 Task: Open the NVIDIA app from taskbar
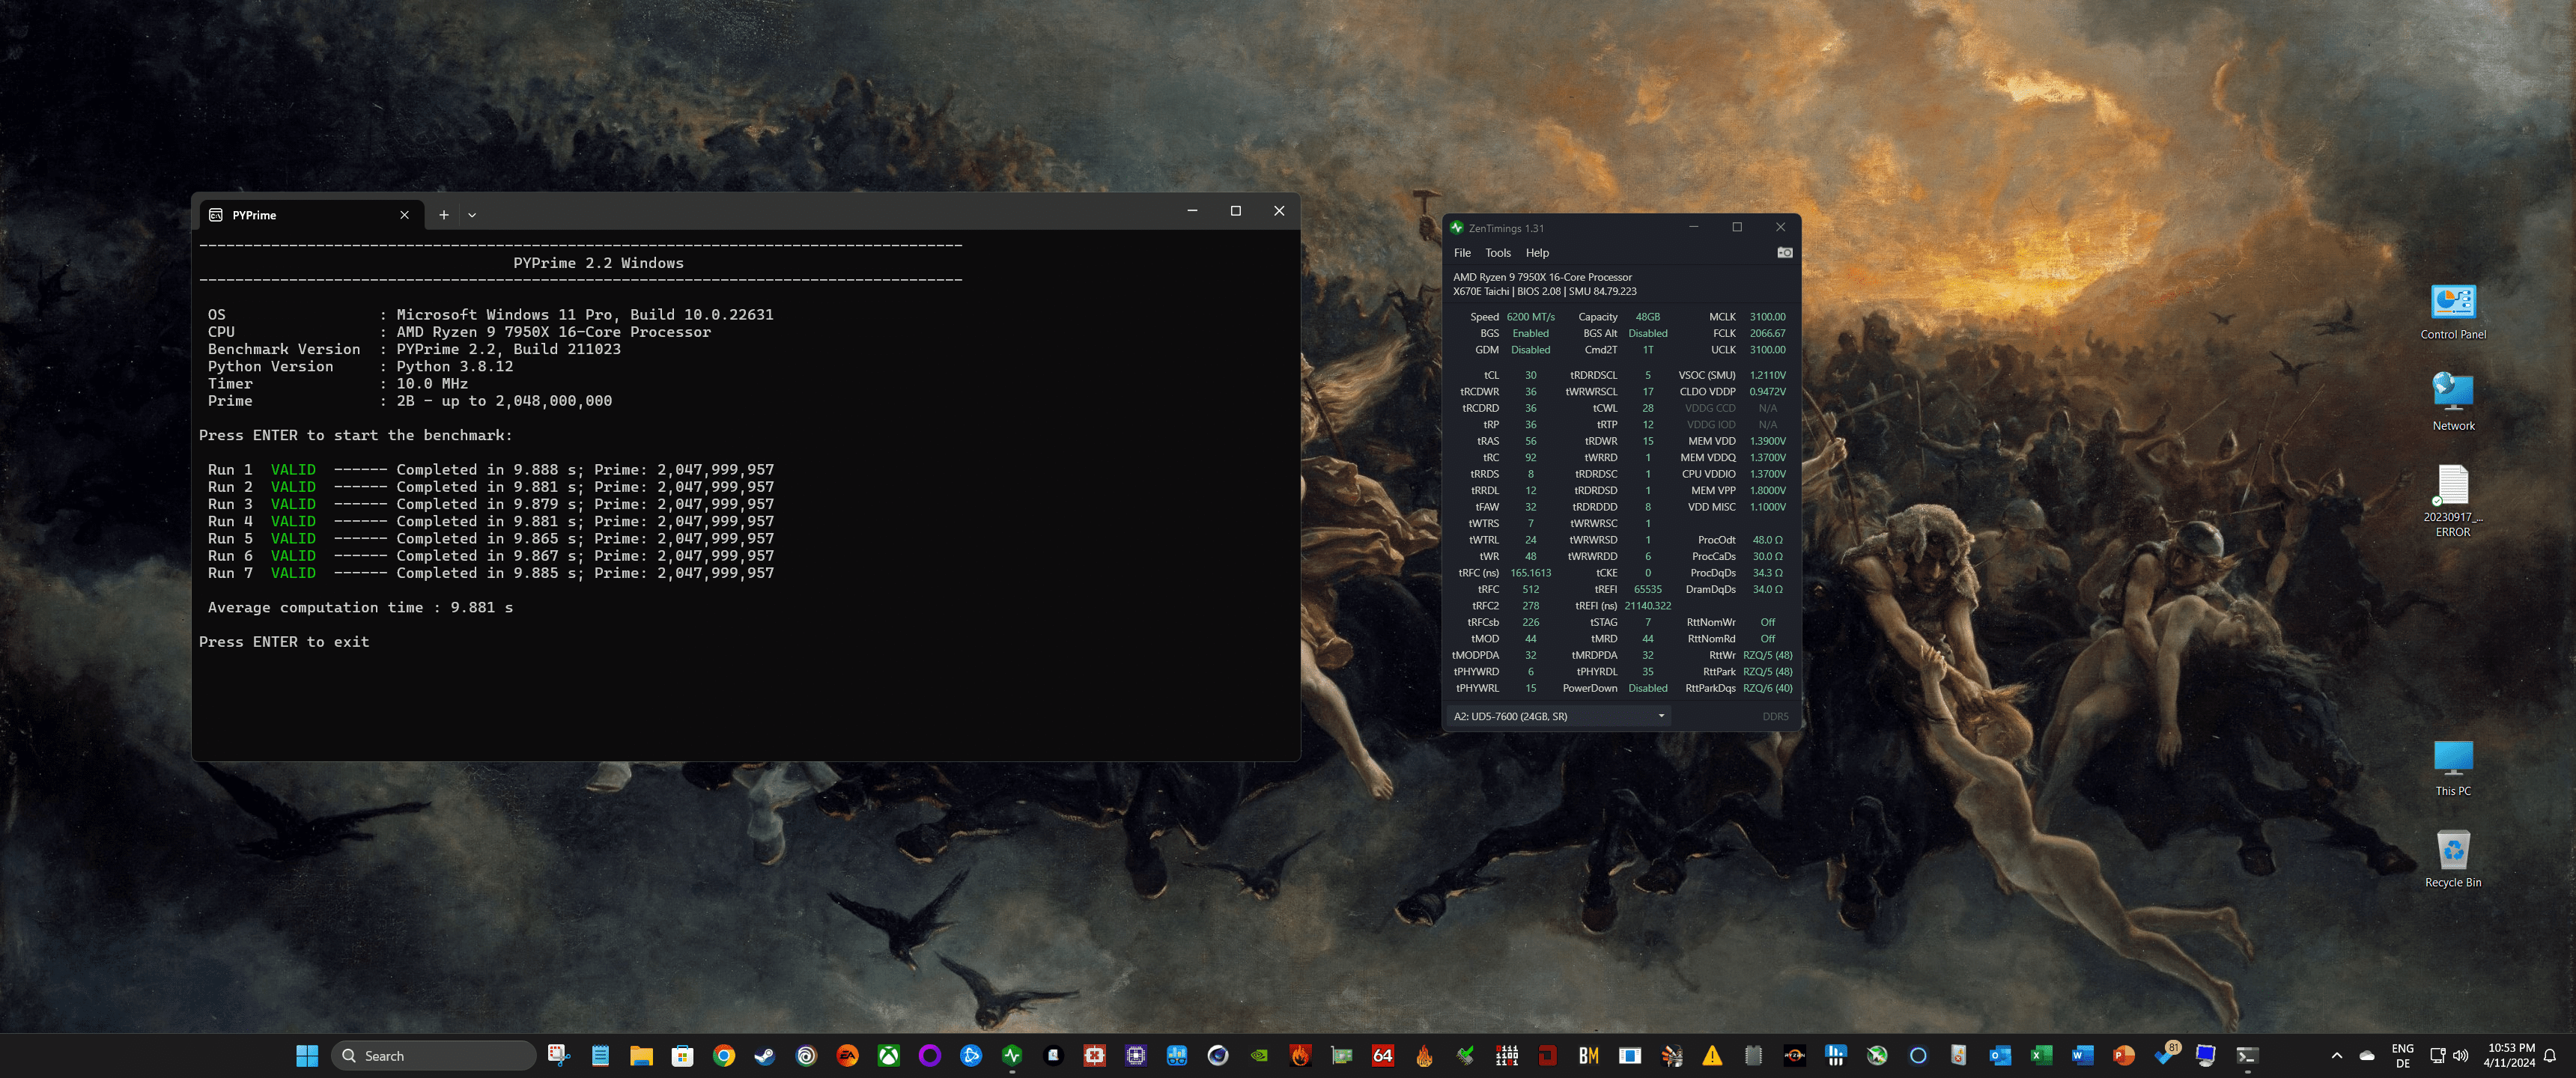tap(1259, 1055)
